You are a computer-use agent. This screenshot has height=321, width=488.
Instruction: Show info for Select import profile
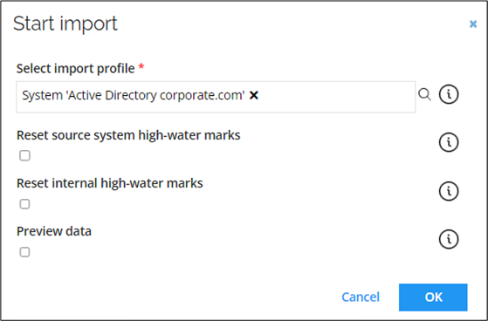click(x=449, y=94)
